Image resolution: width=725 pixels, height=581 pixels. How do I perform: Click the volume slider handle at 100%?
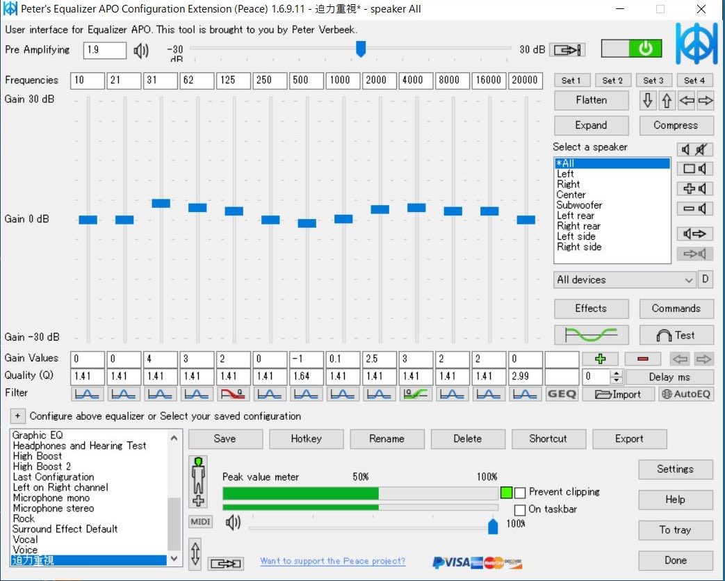click(493, 526)
